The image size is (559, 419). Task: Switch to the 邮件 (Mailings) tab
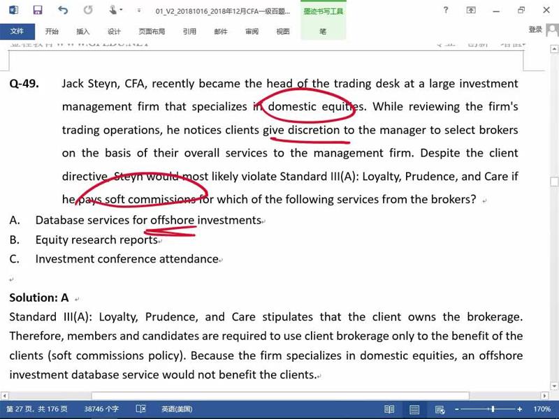pyautogui.click(x=221, y=31)
